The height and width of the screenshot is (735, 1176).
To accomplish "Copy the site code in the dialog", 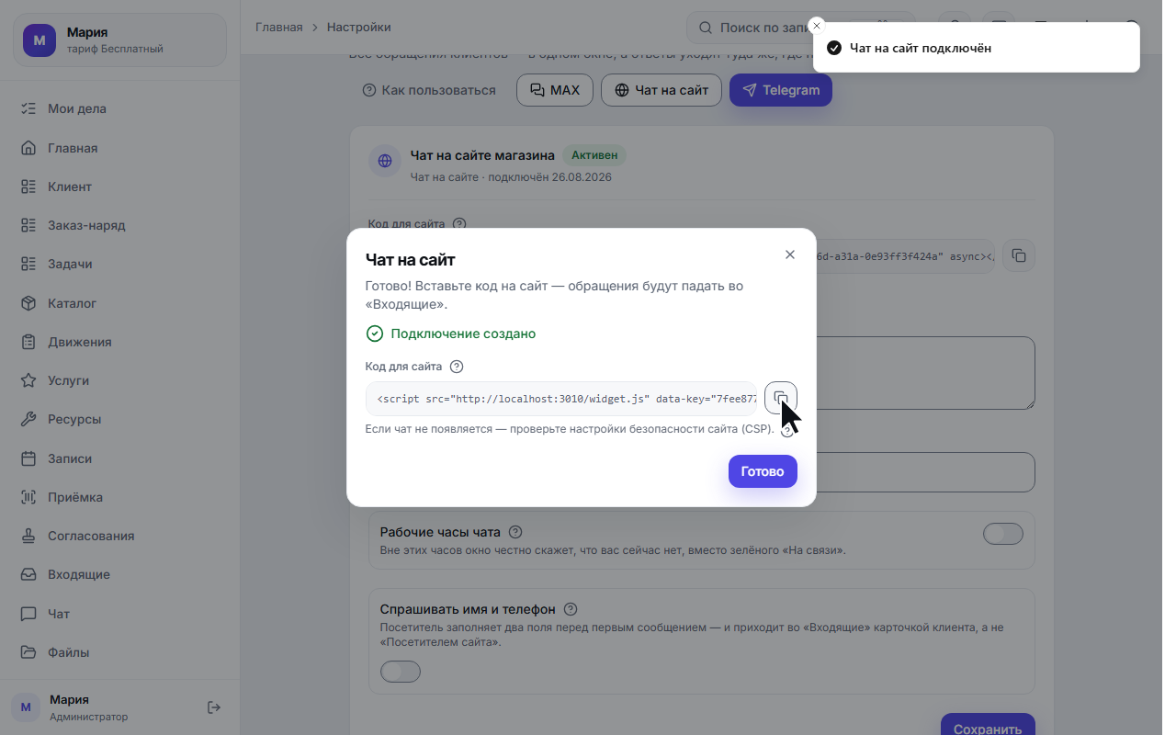I will [780, 398].
